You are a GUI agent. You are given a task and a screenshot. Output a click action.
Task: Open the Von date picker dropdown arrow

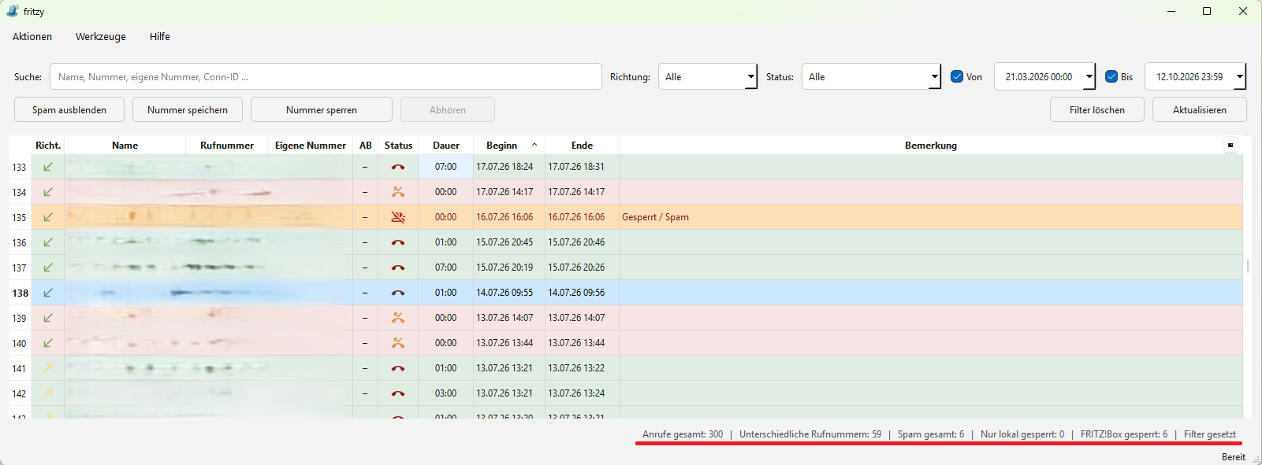click(1089, 76)
